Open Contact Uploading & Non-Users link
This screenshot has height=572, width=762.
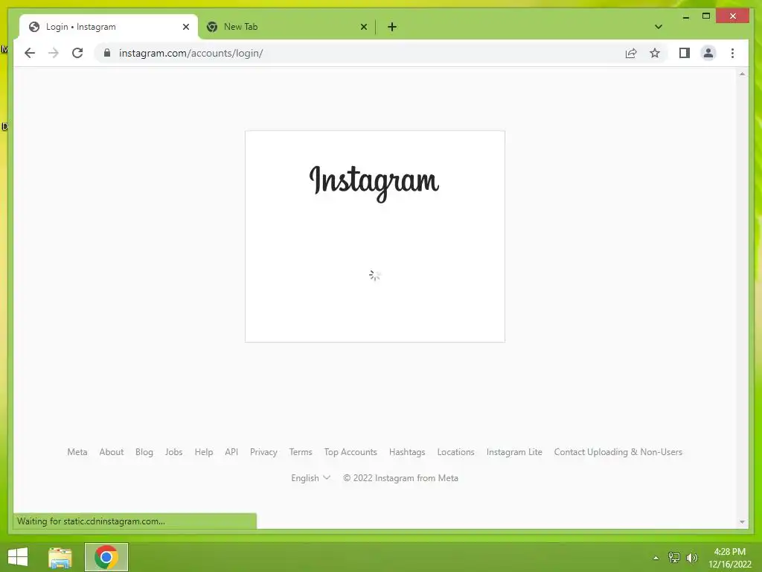pyautogui.click(x=618, y=452)
